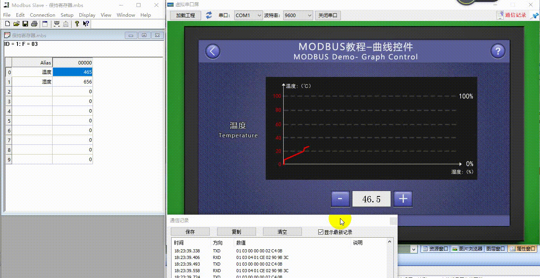Switch to the 属性窗口 tab

[x=522, y=248]
